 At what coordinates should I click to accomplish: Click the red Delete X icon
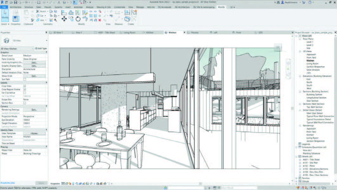pos(100,20)
